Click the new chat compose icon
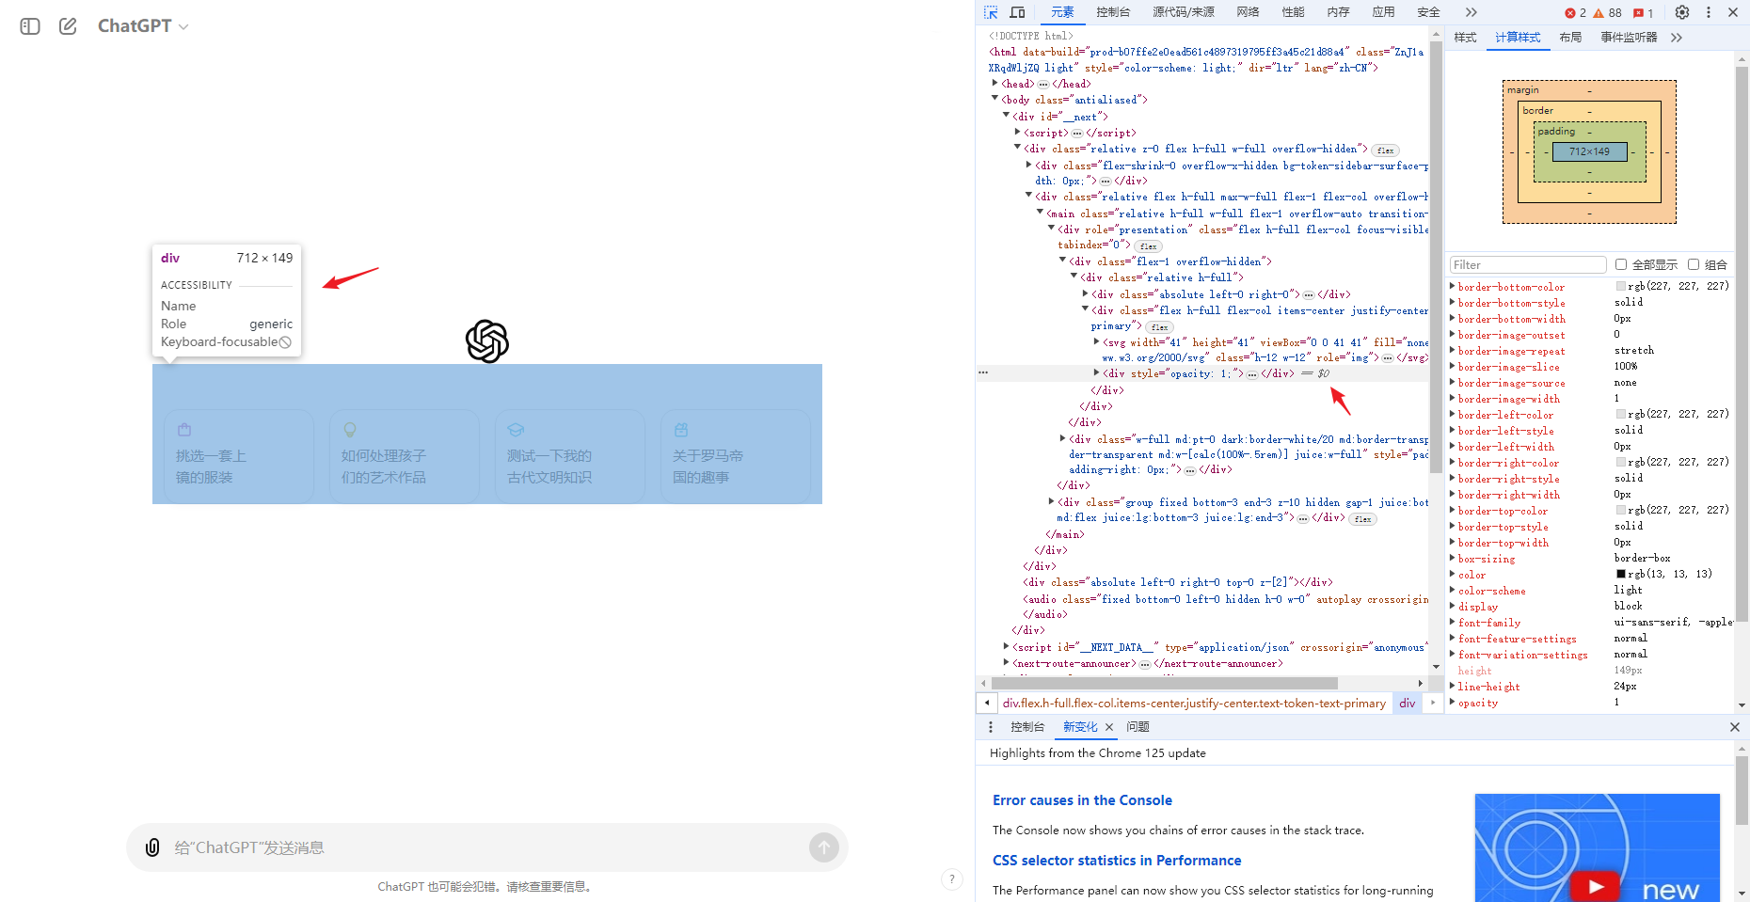1750x902 pixels. pyautogui.click(x=68, y=26)
